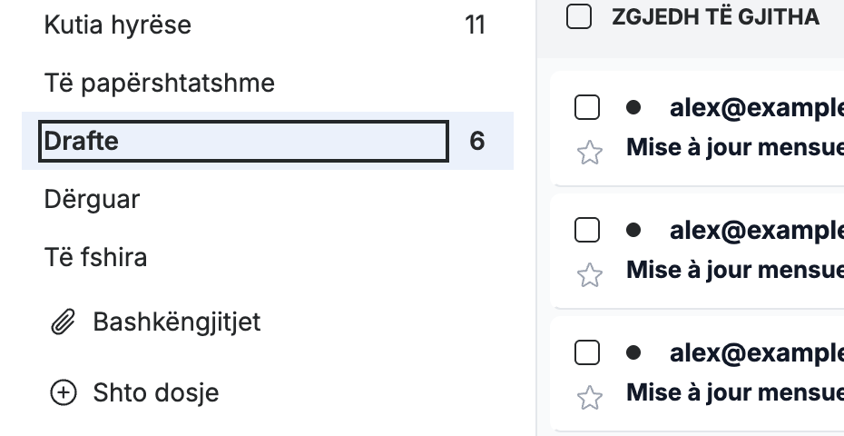Open the first email's subject Mise à jour mensuelle

[735, 147]
